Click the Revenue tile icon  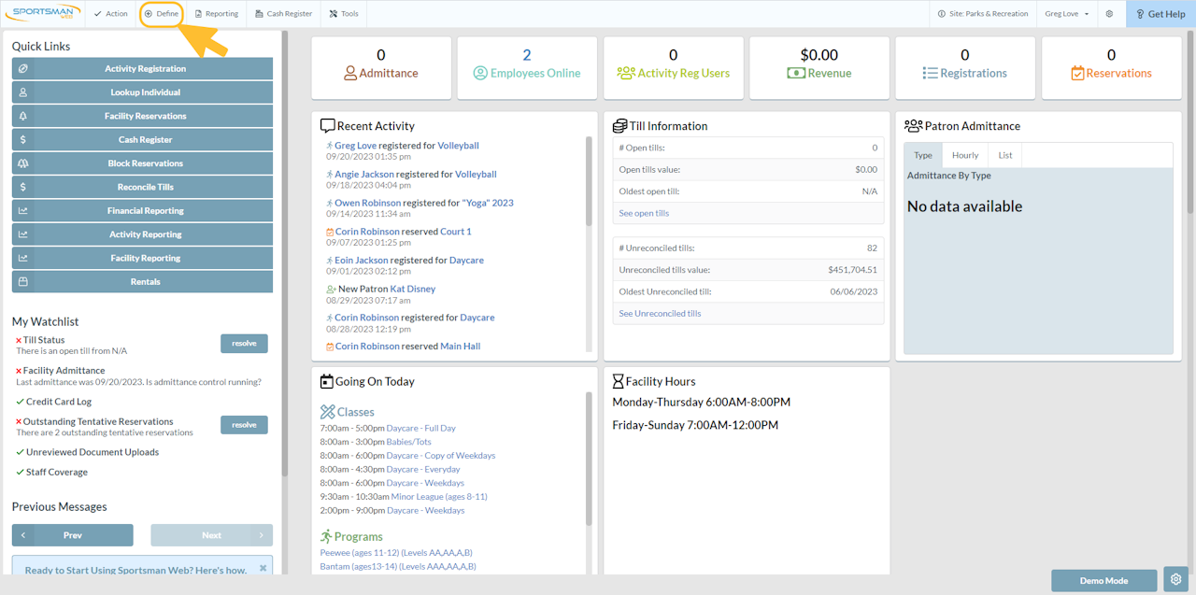[795, 73]
